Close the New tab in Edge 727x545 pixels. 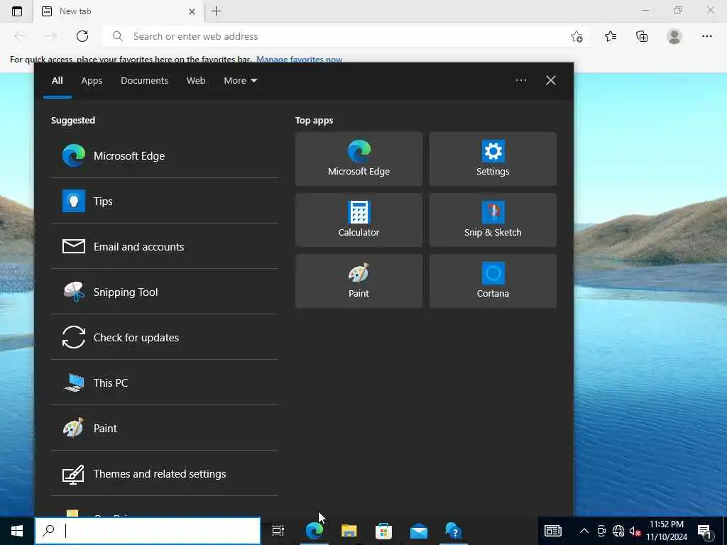(192, 11)
